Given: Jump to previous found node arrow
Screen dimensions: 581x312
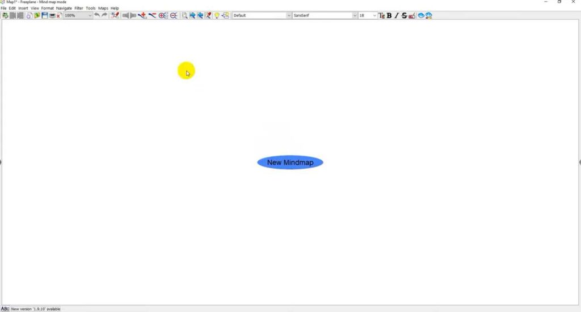Looking at the screenshot, I should click(200, 15).
